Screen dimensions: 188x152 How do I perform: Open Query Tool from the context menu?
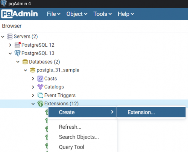pos(82,147)
